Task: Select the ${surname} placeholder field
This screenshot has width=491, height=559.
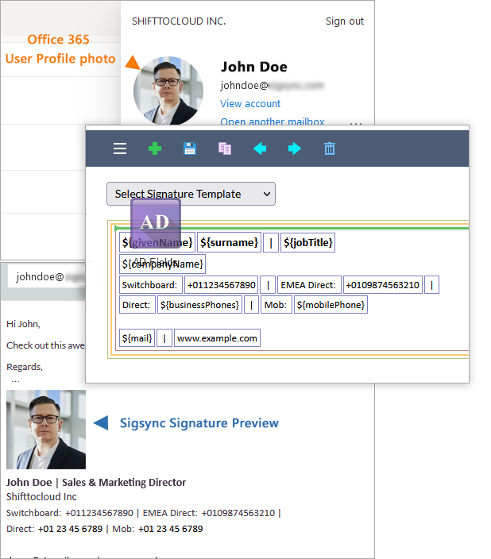Action: coord(229,242)
